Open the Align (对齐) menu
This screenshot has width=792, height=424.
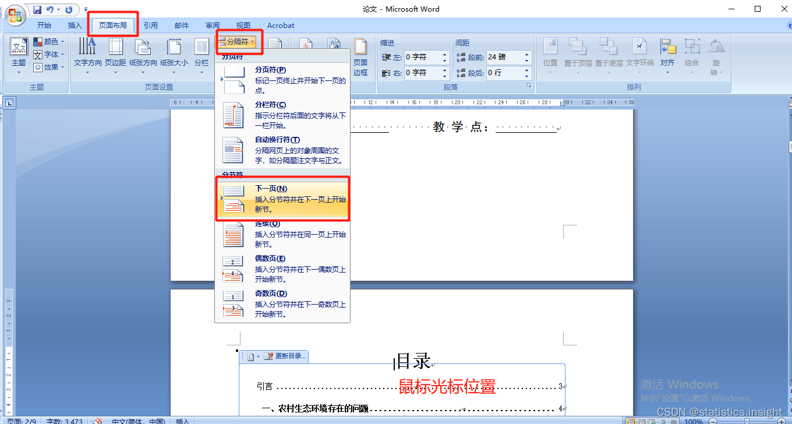click(x=667, y=56)
